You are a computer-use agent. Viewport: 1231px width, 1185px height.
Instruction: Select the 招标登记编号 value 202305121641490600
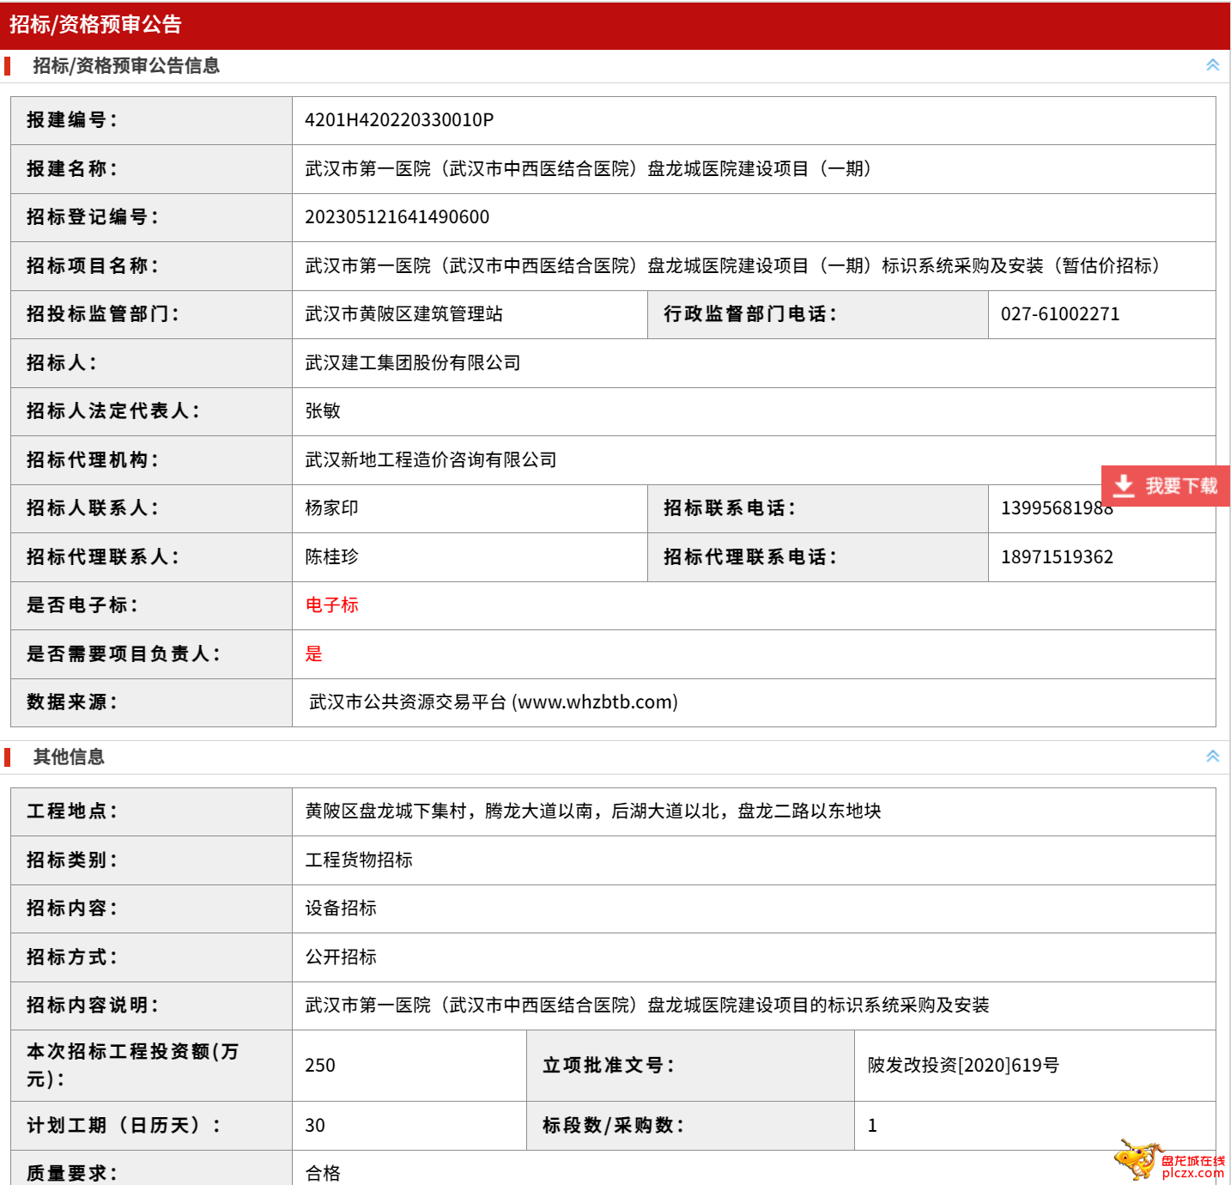[397, 217]
